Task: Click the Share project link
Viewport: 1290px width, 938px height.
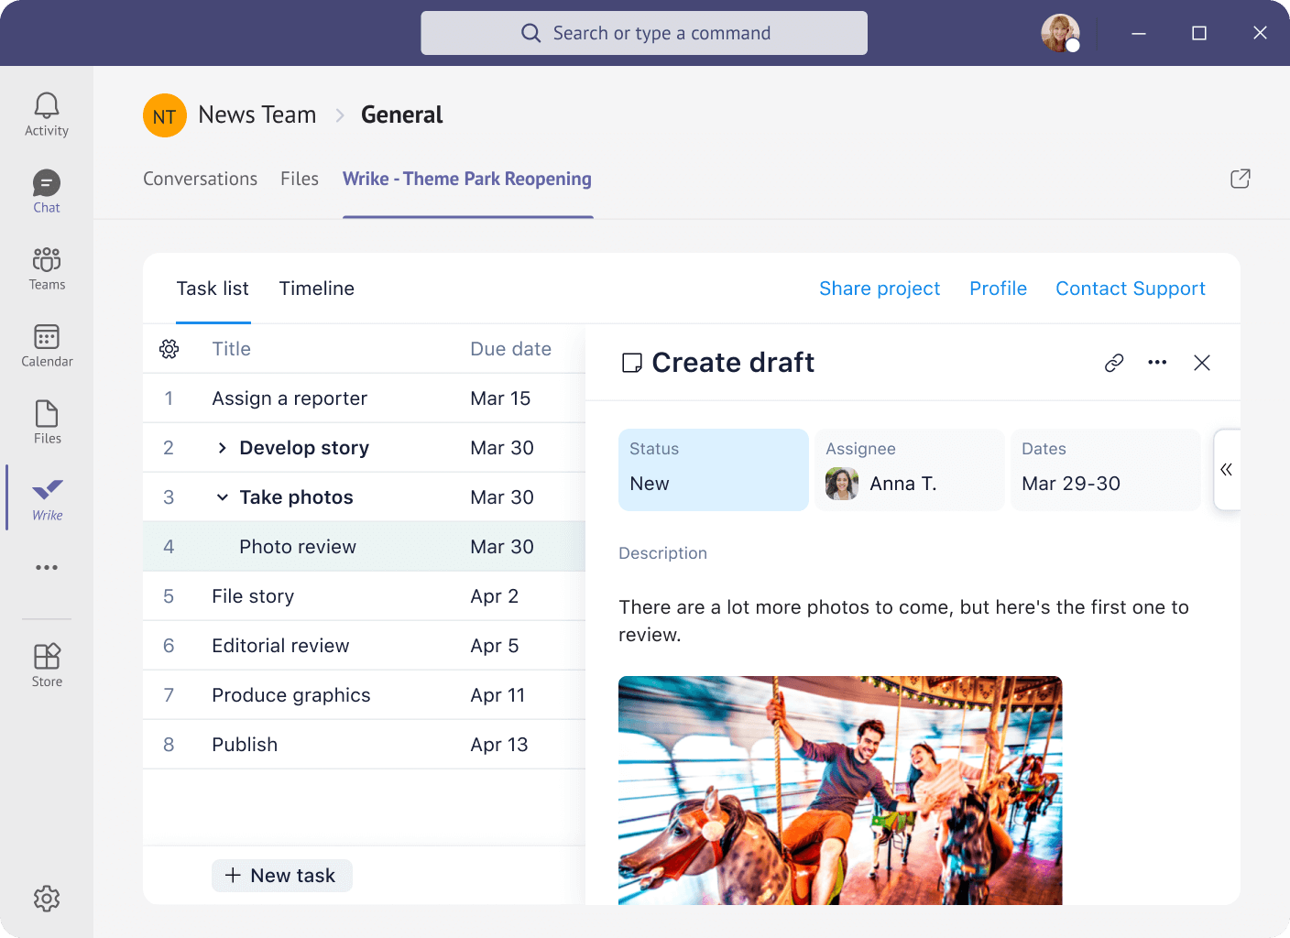Action: click(x=879, y=289)
